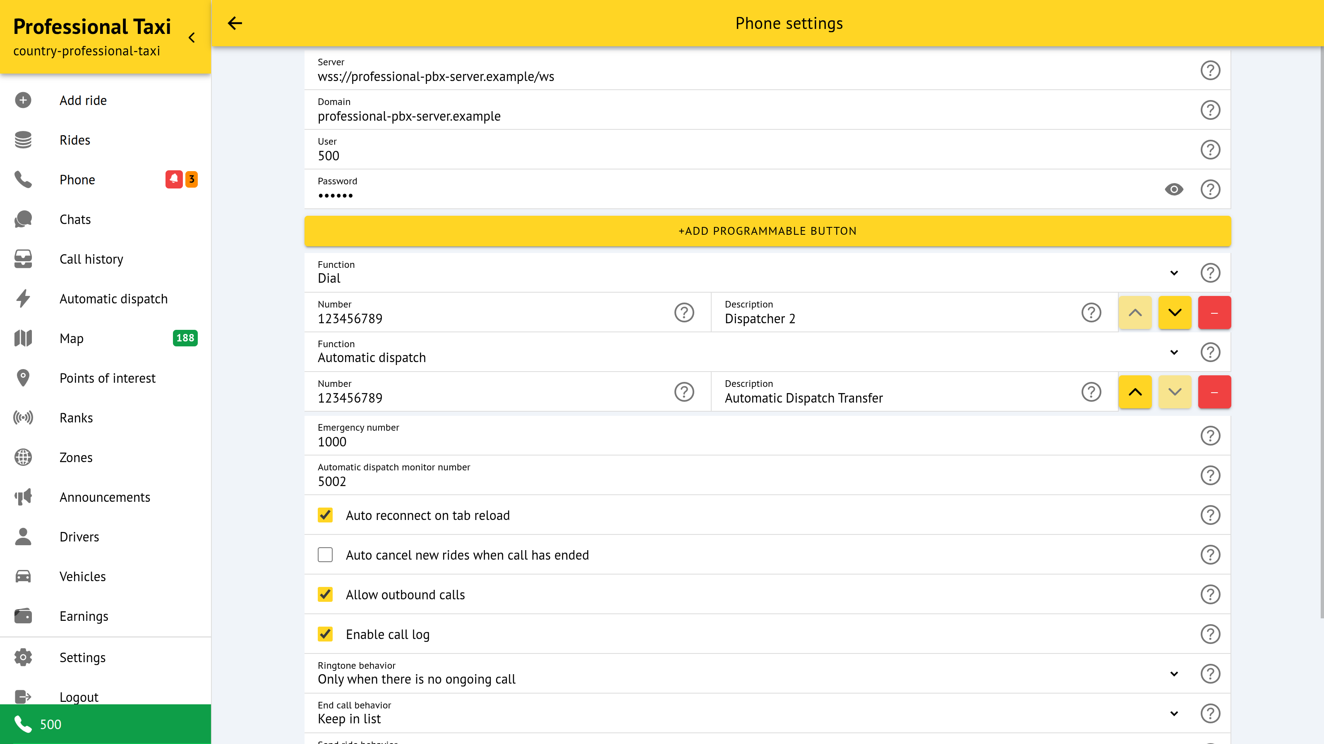Move Dispatcher 2 row down
The width and height of the screenshot is (1324, 744).
click(x=1175, y=313)
